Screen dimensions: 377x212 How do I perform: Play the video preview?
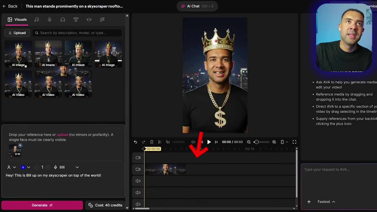coord(209,142)
